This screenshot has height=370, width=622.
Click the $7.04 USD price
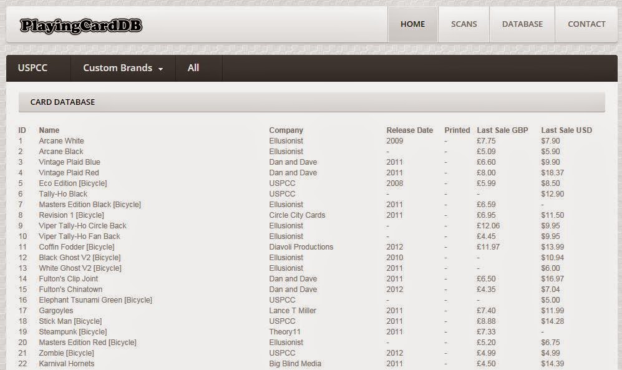(x=550, y=289)
